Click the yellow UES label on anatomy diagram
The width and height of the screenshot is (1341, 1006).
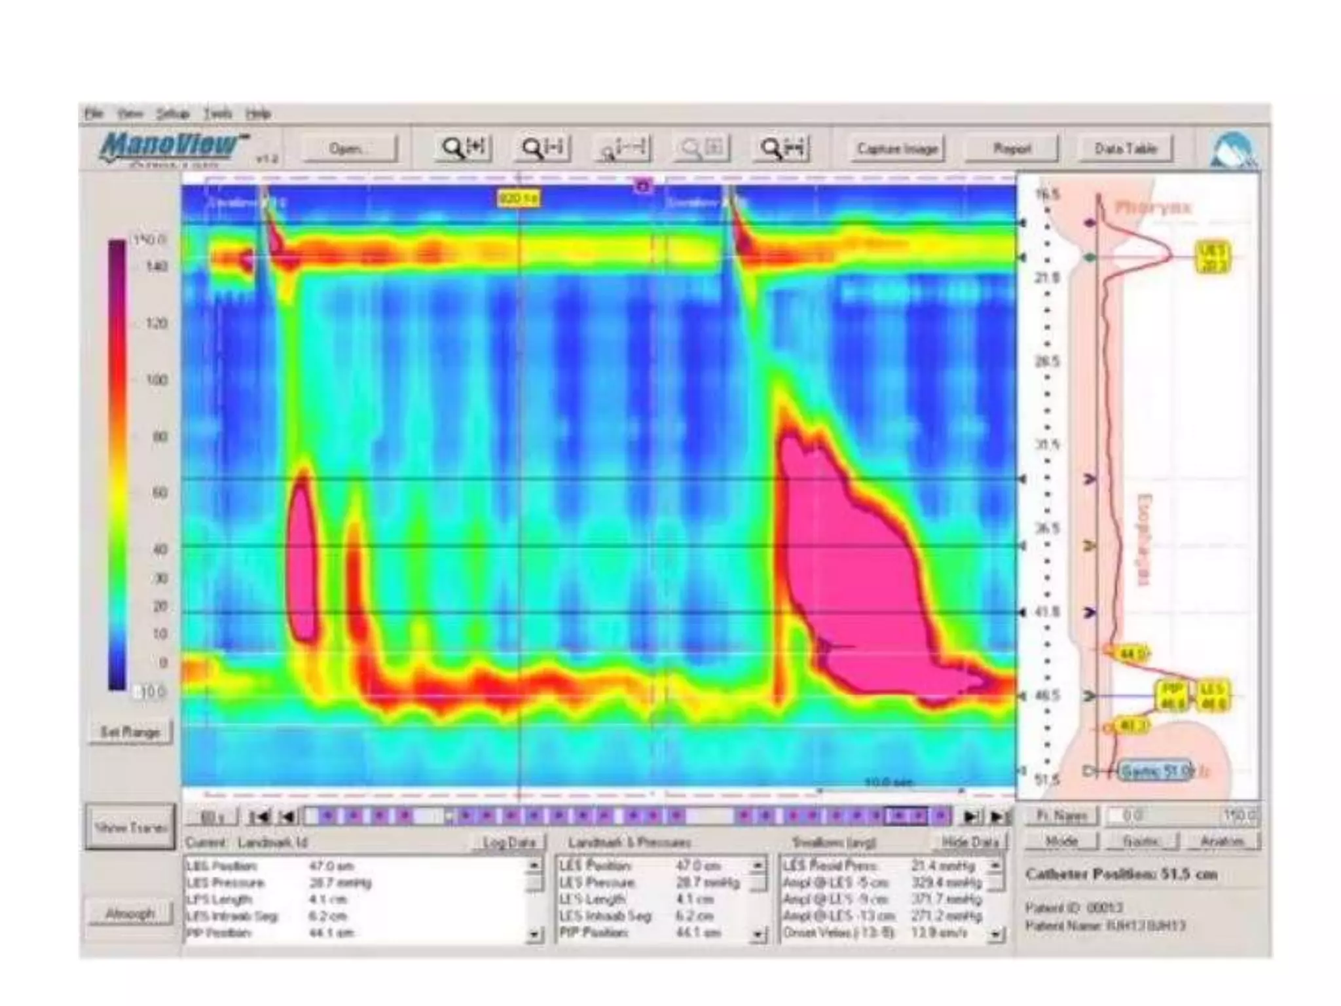coord(1212,257)
